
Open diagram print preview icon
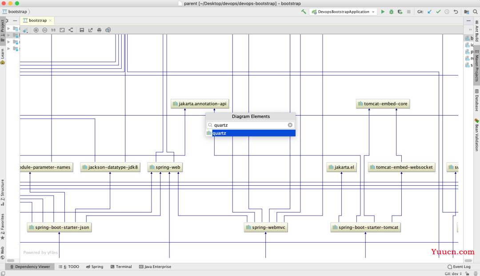(108, 30)
